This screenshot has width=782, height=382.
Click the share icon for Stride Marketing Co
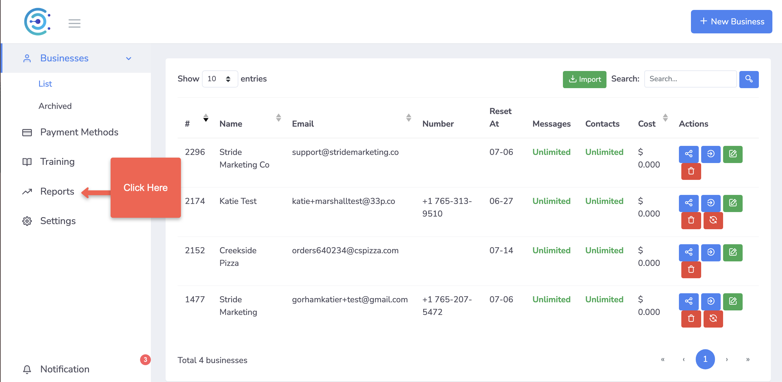(x=688, y=154)
